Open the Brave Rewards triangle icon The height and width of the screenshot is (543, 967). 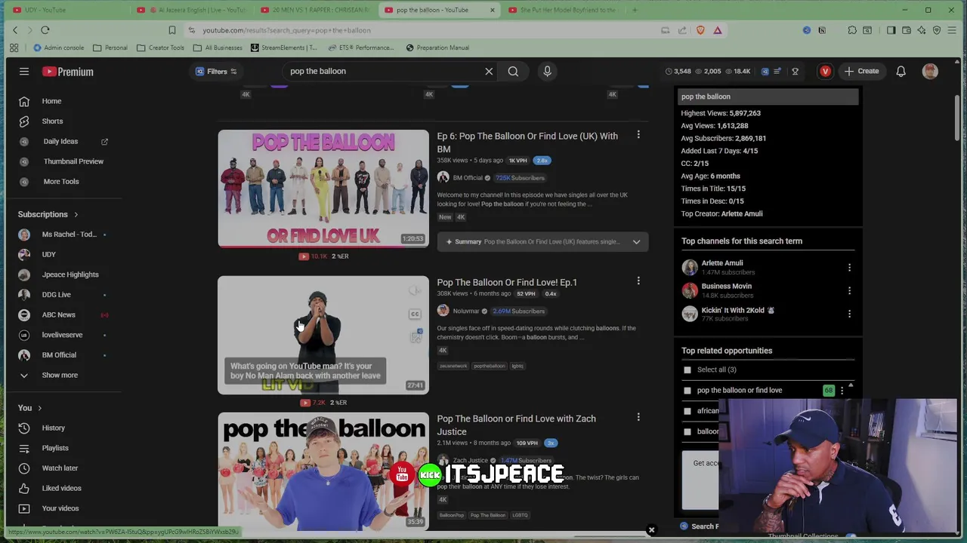[x=718, y=30]
